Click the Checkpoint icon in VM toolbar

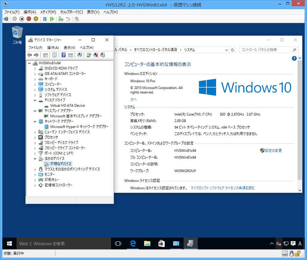(61, 19)
